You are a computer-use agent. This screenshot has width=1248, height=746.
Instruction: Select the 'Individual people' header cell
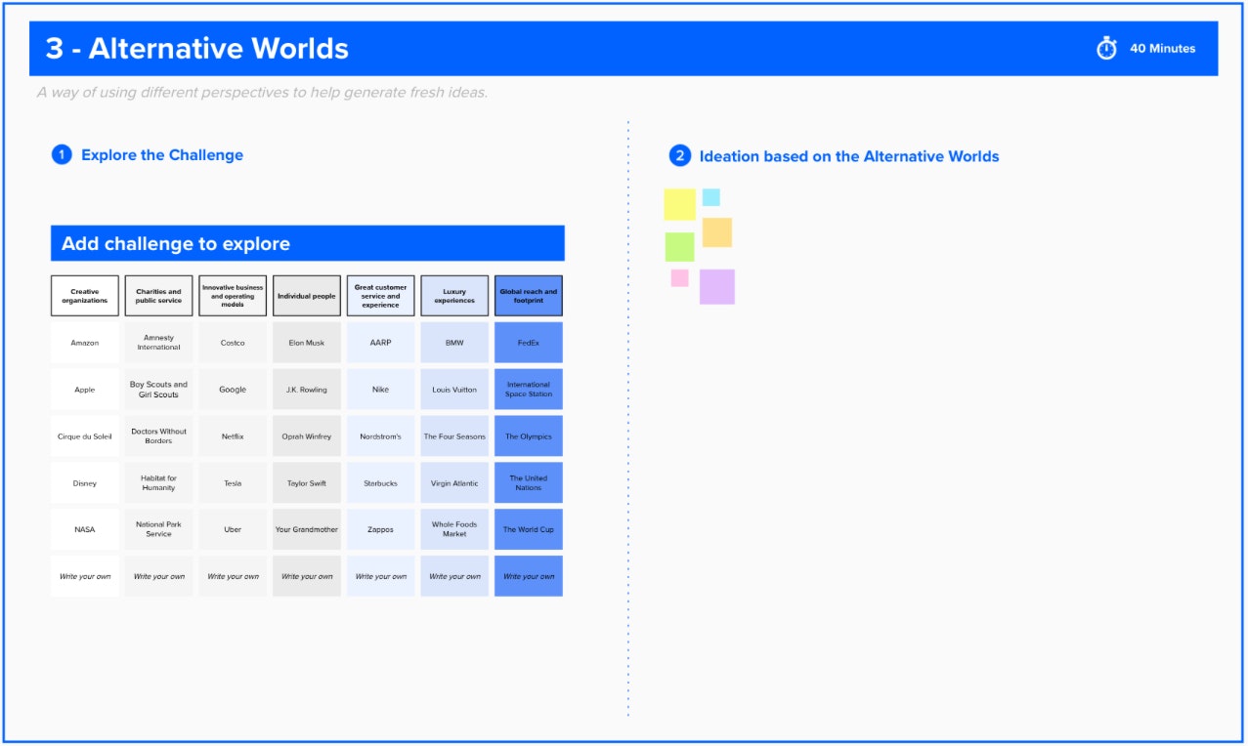tap(307, 296)
